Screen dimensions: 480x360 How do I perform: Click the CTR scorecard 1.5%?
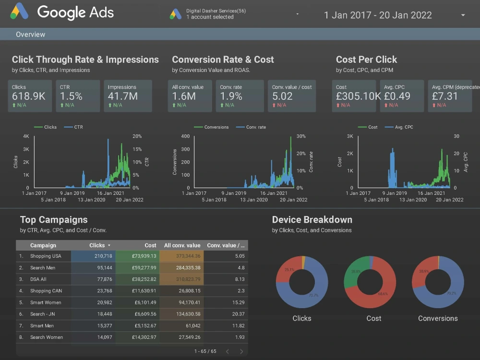[78, 96]
